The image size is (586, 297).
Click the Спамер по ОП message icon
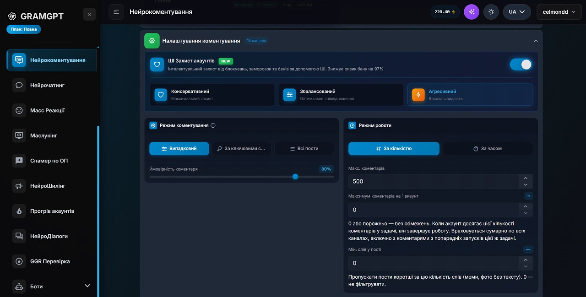pyautogui.click(x=19, y=161)
